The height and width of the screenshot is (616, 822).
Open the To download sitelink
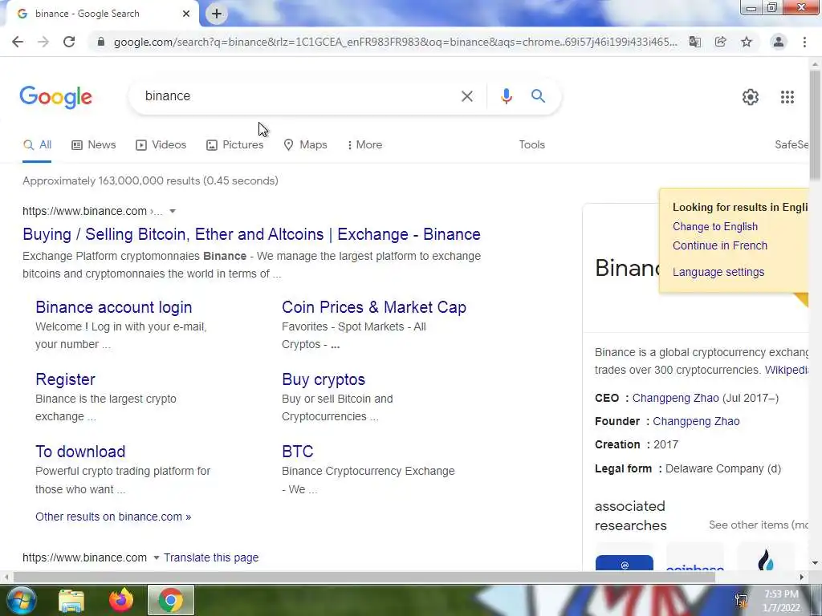80,452
